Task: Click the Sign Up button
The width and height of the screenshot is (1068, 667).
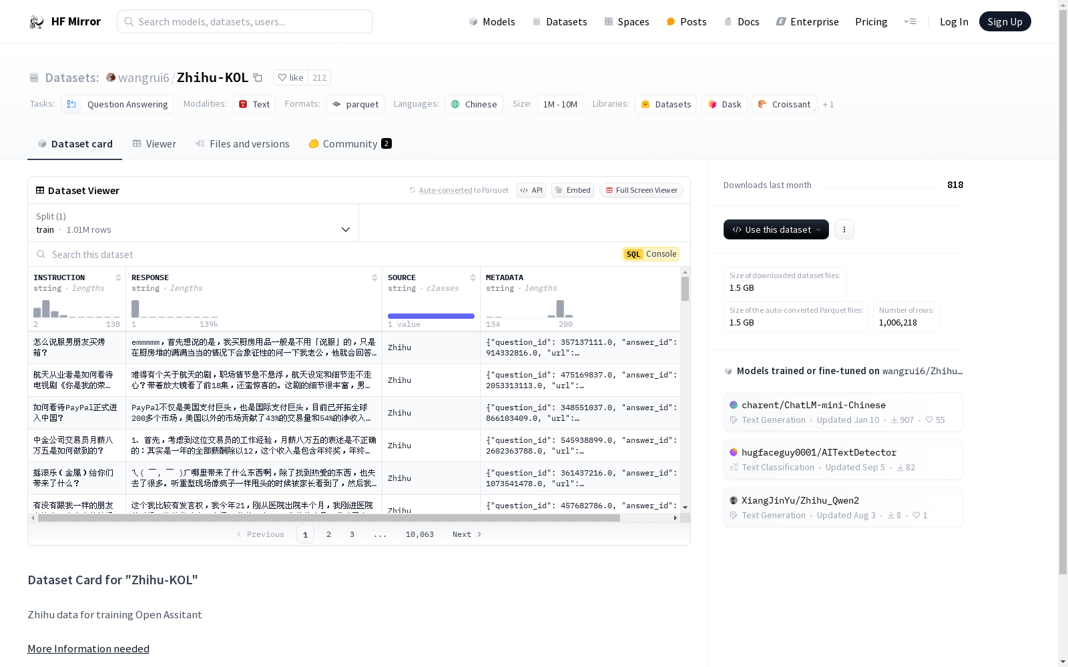Action: point(1005,21)
